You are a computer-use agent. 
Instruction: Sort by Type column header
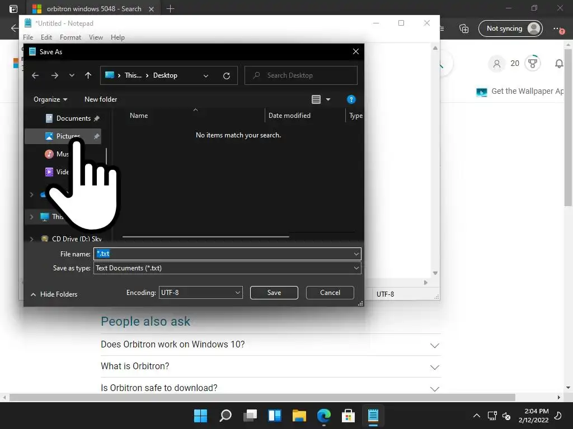(x=355, y=116)
